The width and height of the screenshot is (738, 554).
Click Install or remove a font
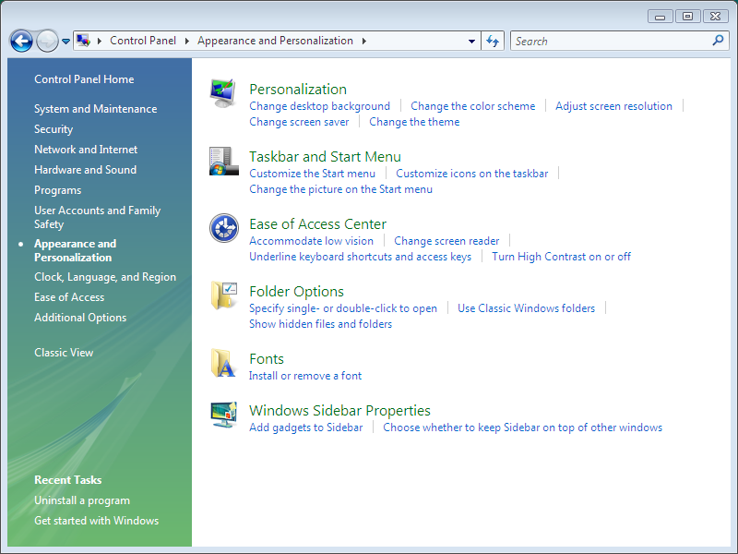coord(304,376)
